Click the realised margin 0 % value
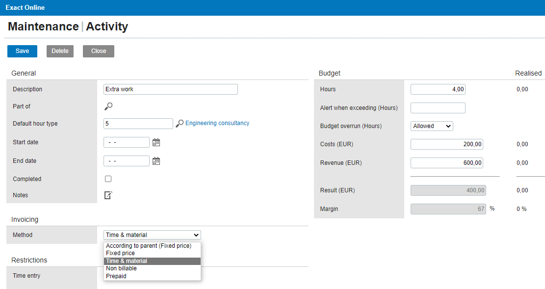The width and height of the screenshot is (545, 289). pyautogui.click(x=521, y=209)
